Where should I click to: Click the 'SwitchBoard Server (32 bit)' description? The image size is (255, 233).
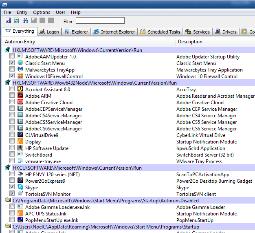pos(205,155)
